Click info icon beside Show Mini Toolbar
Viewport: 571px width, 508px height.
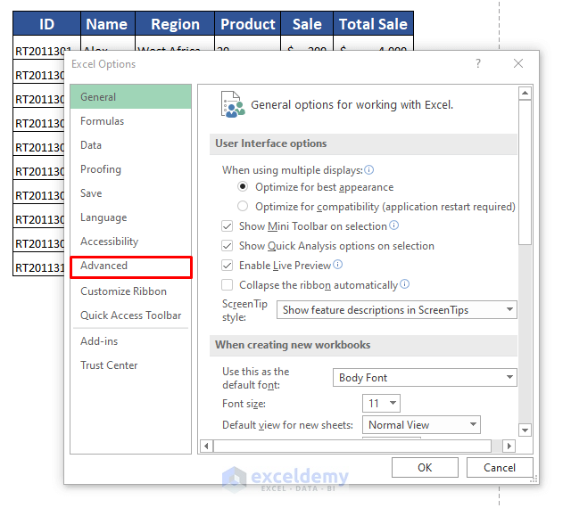[x=393, y=225]
